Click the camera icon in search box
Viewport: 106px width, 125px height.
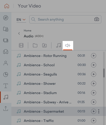pyautogui.click(x=97, y=19)
